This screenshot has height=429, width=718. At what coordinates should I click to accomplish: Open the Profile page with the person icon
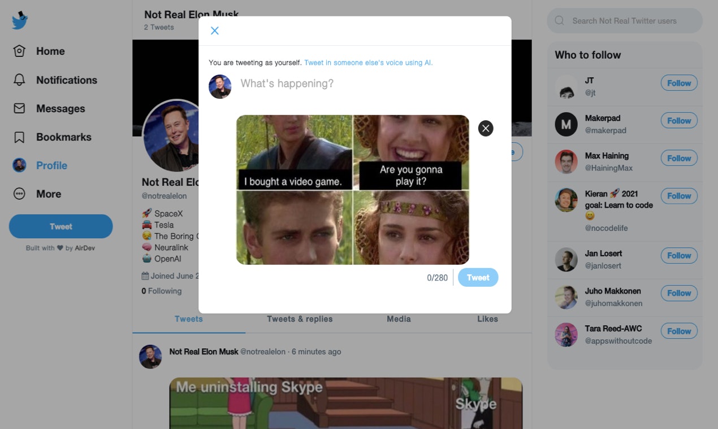pos(20,165)
